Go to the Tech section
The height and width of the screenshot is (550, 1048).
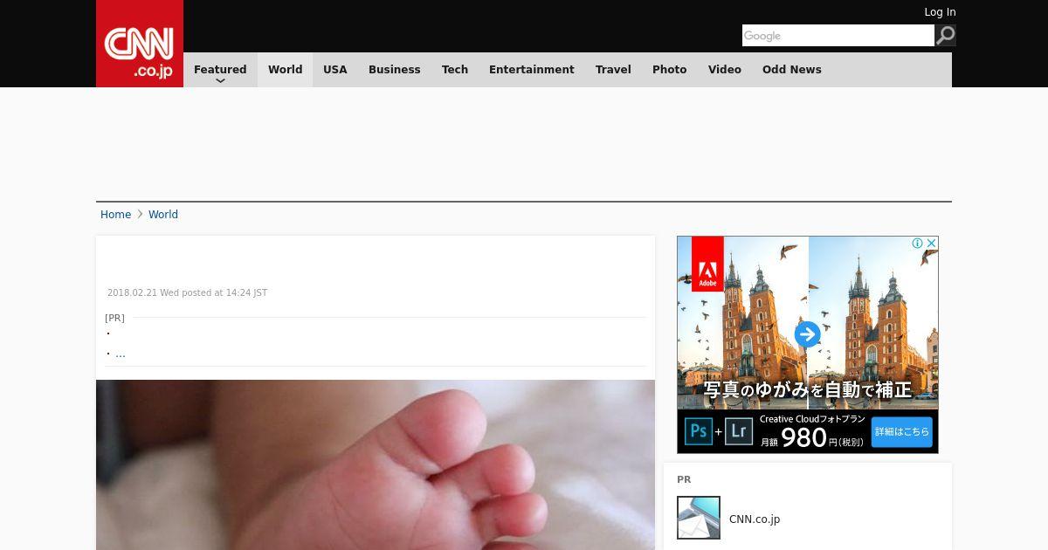[455, 70]
